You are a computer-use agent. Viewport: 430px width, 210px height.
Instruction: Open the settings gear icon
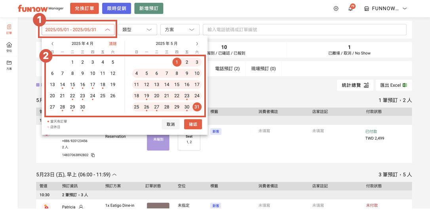coord(336,8)
